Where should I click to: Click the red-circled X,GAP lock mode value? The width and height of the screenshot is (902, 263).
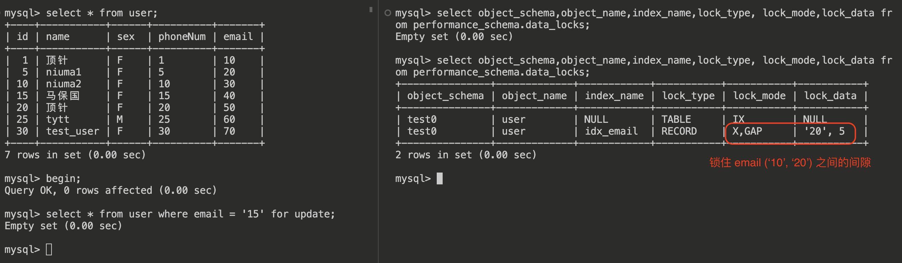coord(747,131)
